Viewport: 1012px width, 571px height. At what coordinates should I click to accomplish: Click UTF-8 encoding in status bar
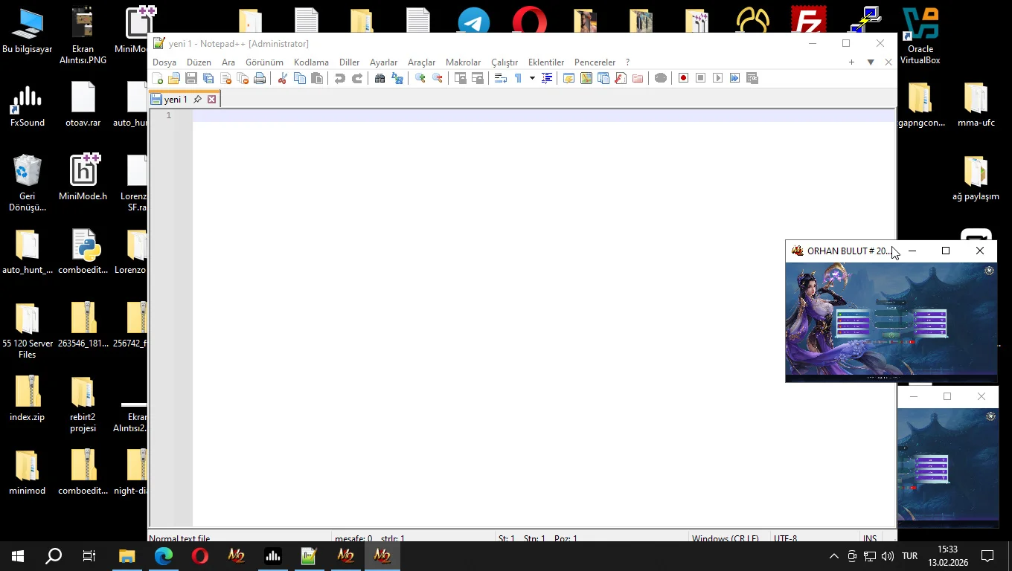[x=785, y=538]
